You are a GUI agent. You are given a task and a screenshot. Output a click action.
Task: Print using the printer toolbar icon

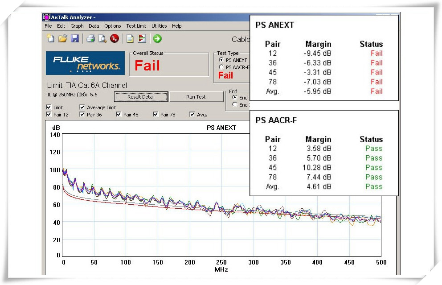(90, 38)
